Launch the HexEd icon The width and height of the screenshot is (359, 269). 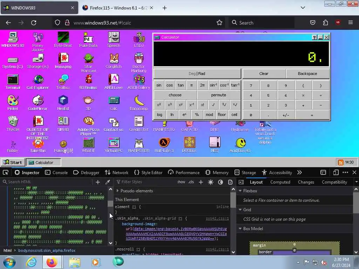[x=63, y=103]
